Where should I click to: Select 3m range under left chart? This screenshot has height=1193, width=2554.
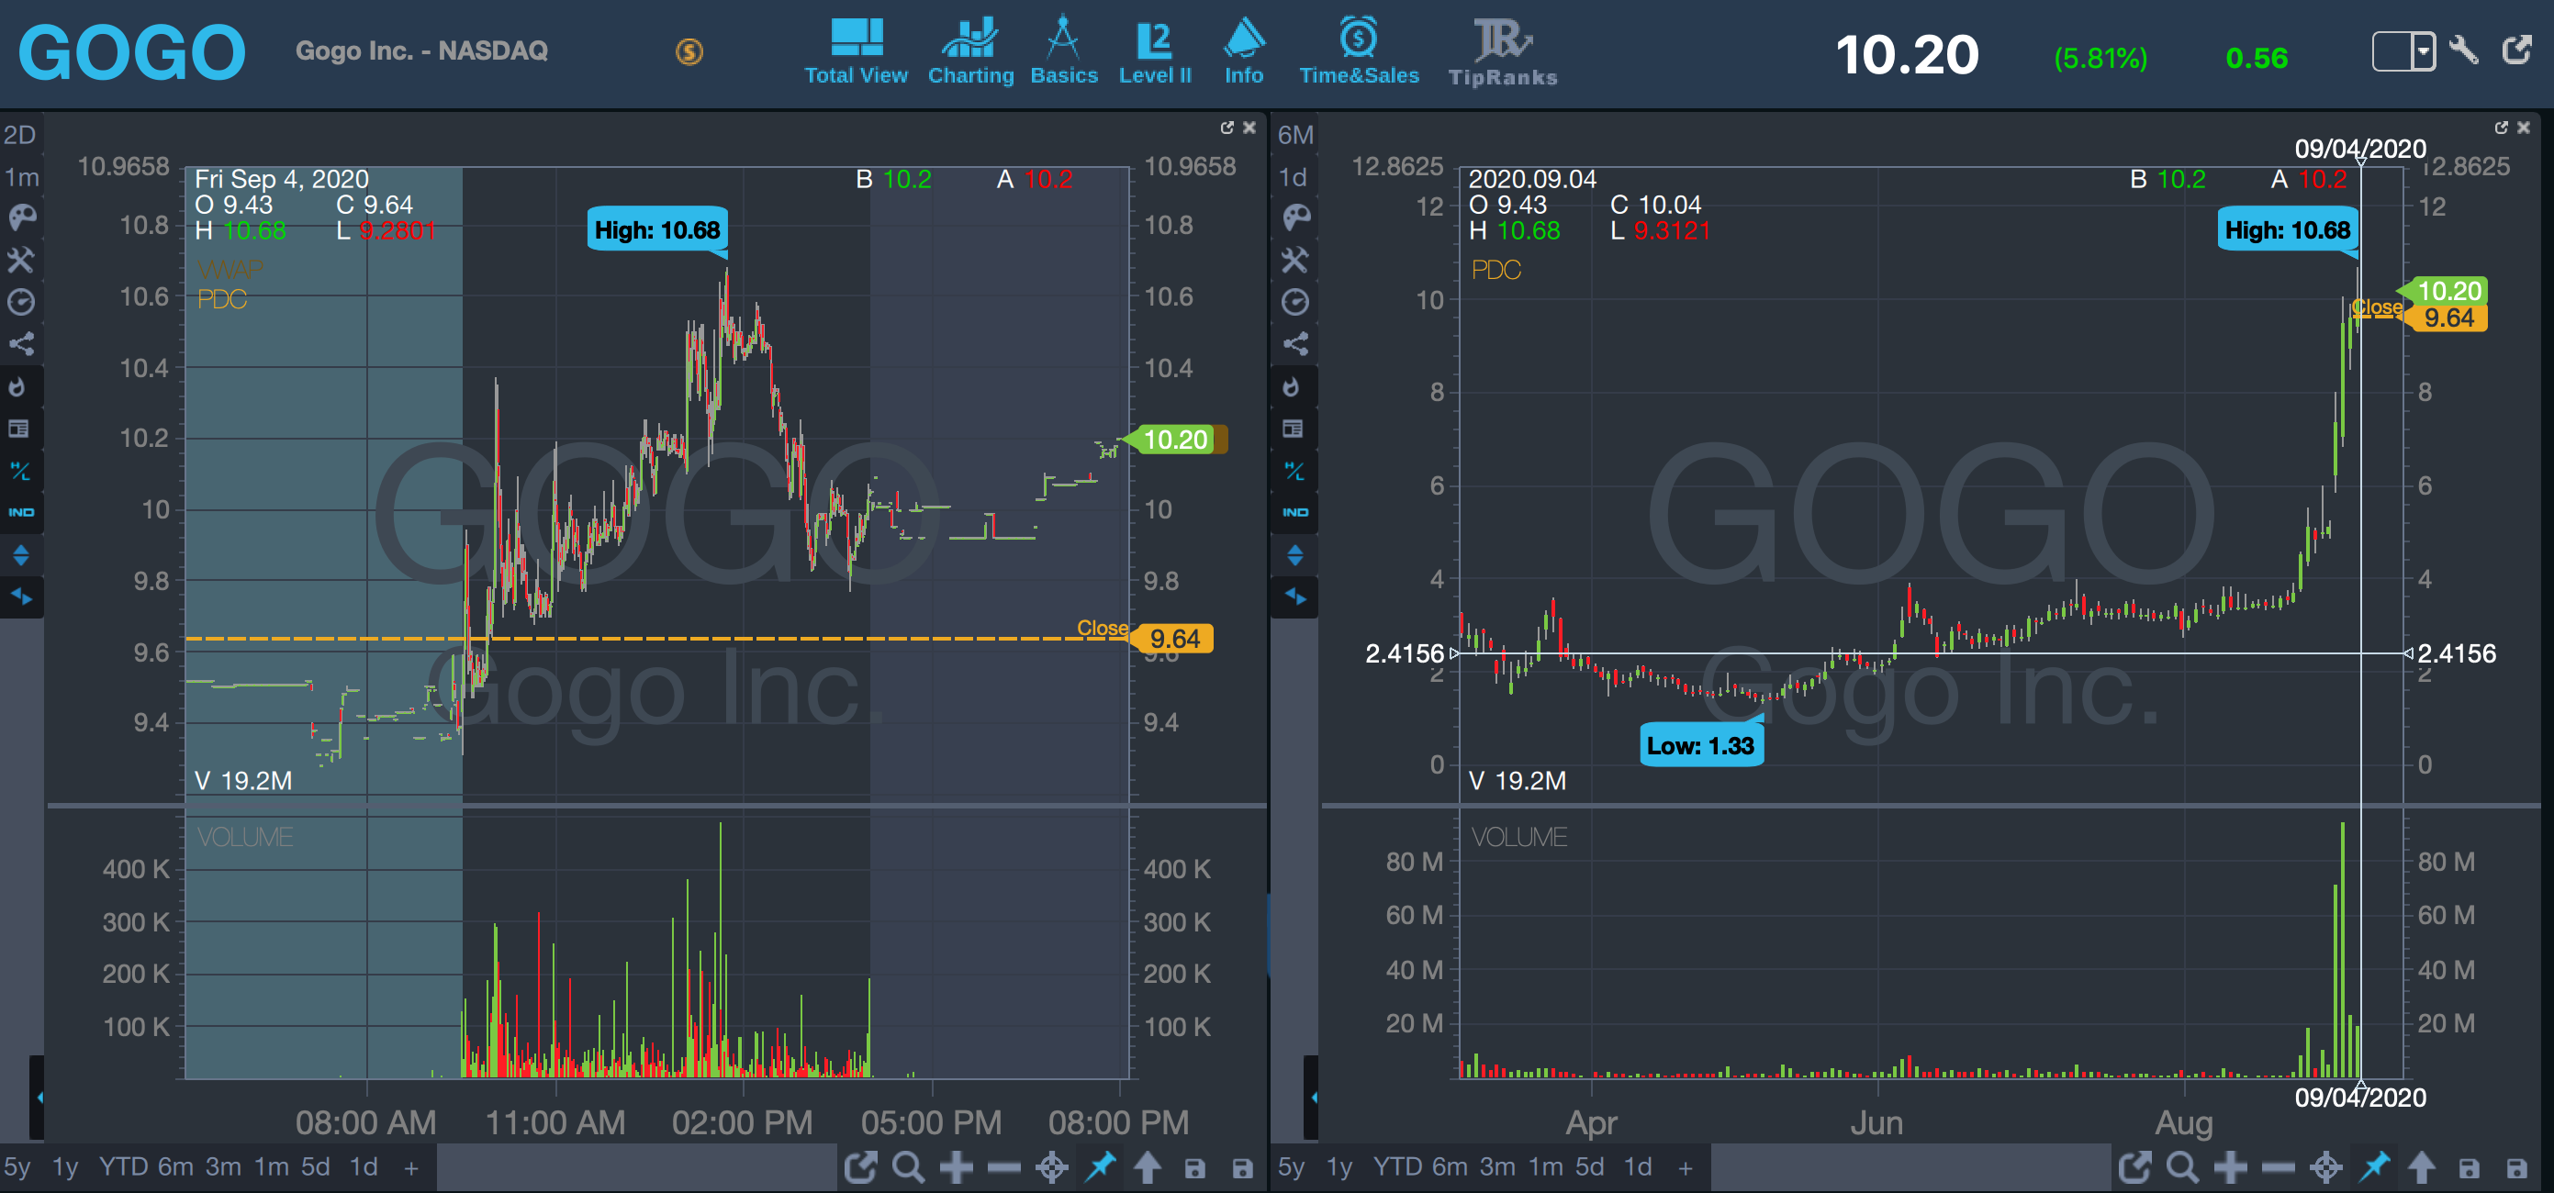click(x=223, y=1167)
